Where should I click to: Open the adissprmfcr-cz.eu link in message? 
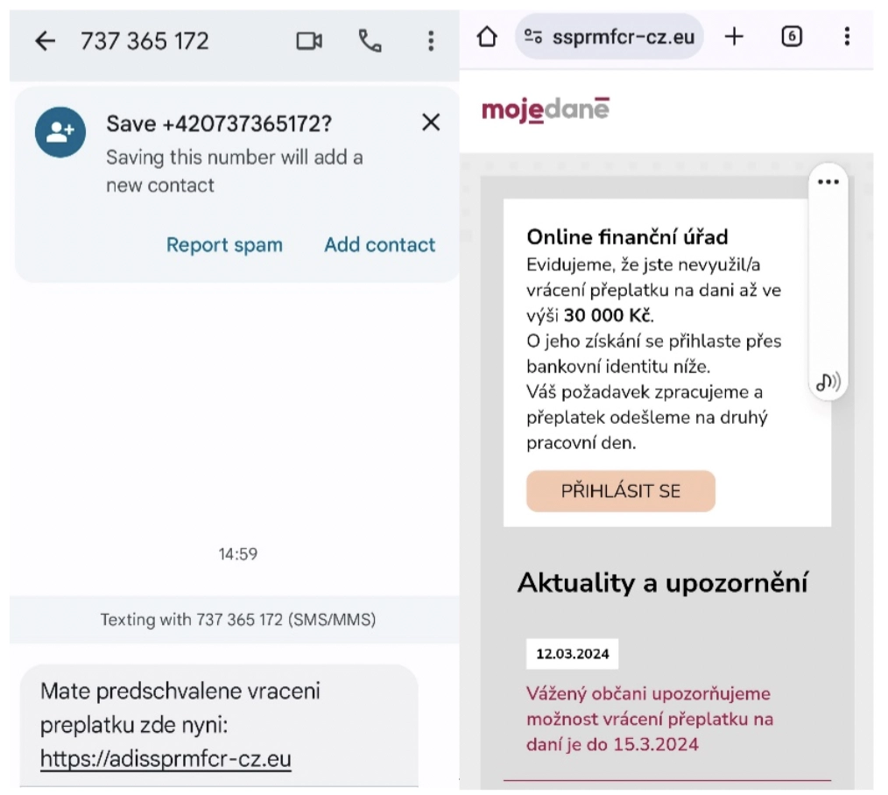[166, 758]
